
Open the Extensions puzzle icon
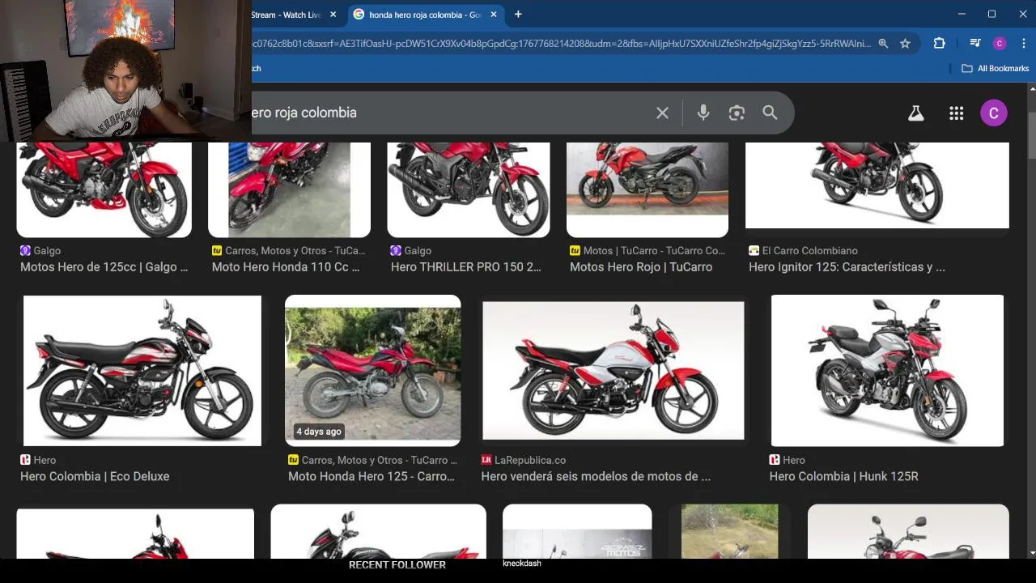point(939,44)
